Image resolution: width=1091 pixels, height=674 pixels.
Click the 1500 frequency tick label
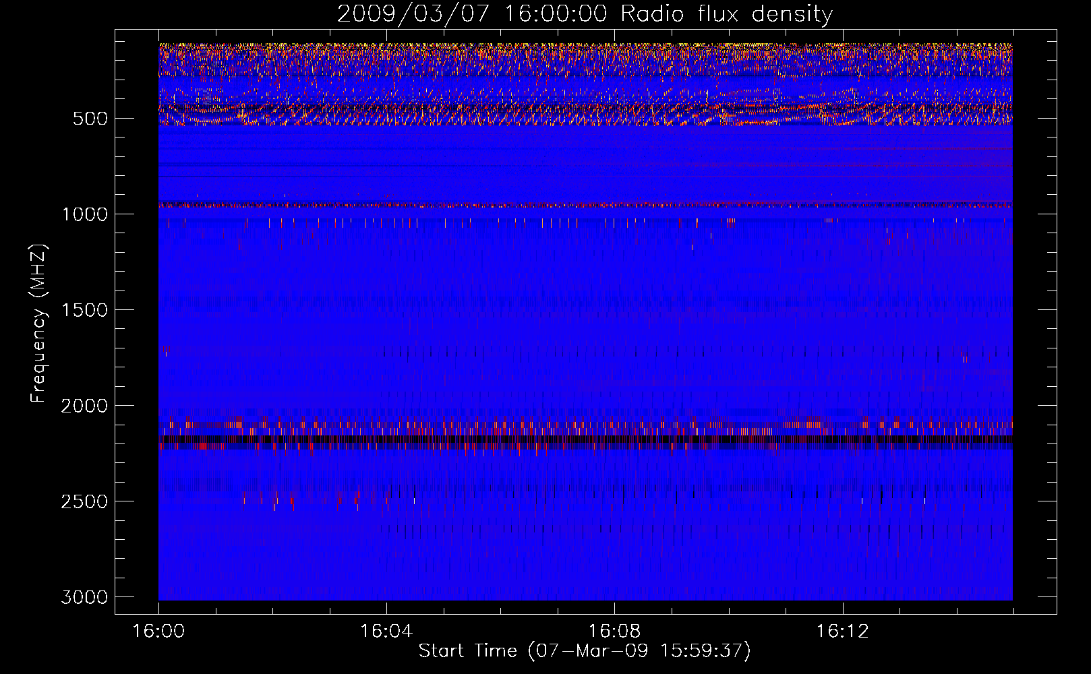pyautogui.click(x=84, y=310)
